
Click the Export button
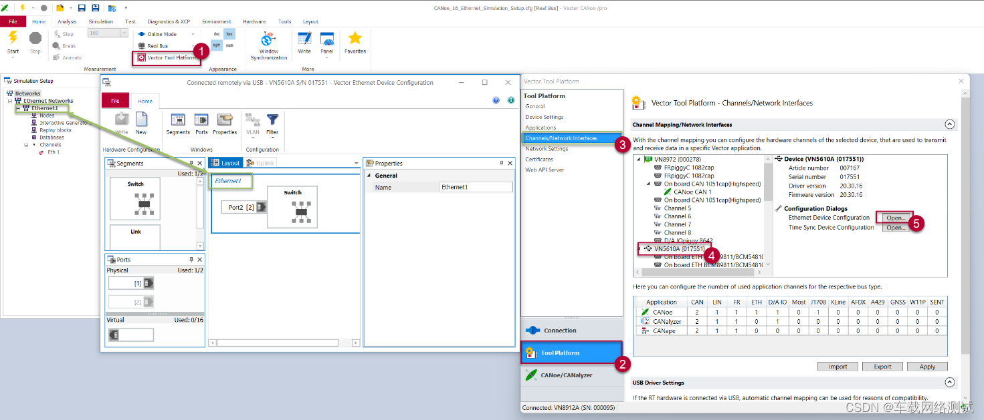point(882,367)
